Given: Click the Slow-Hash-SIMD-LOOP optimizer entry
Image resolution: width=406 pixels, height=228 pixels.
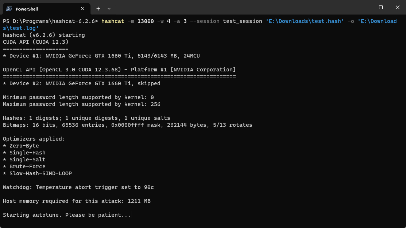Looking at the screenshot, I should [40, 173].
